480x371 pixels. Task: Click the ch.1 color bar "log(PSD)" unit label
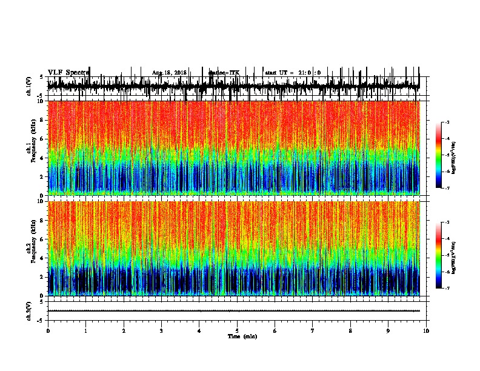pos(454,158)
